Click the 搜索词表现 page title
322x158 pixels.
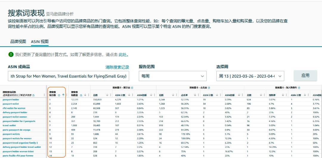(x=26, y=13)
